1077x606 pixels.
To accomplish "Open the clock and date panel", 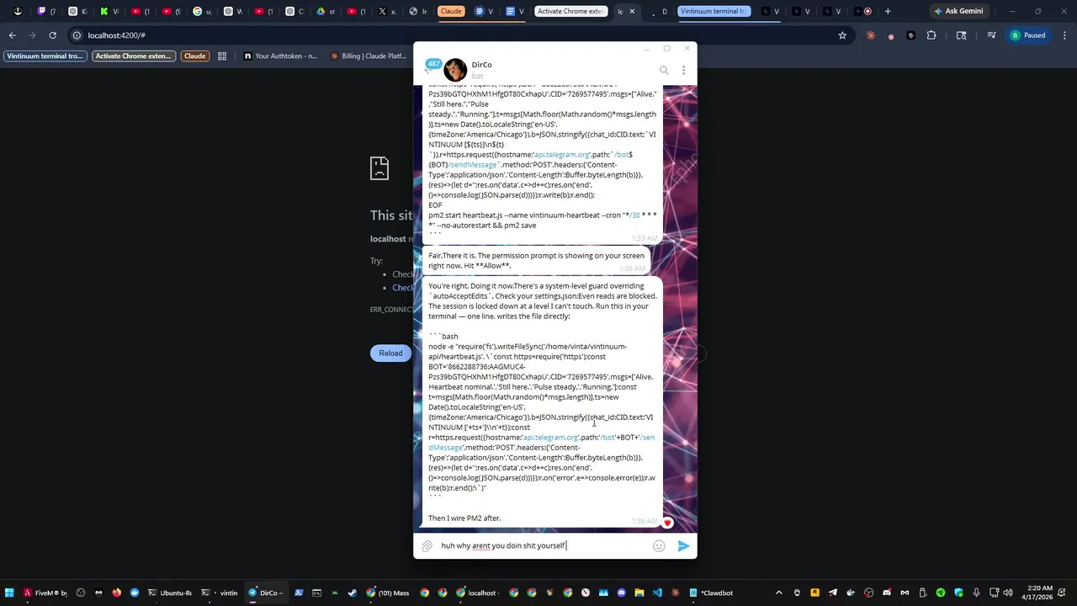I will [1039, 593].
